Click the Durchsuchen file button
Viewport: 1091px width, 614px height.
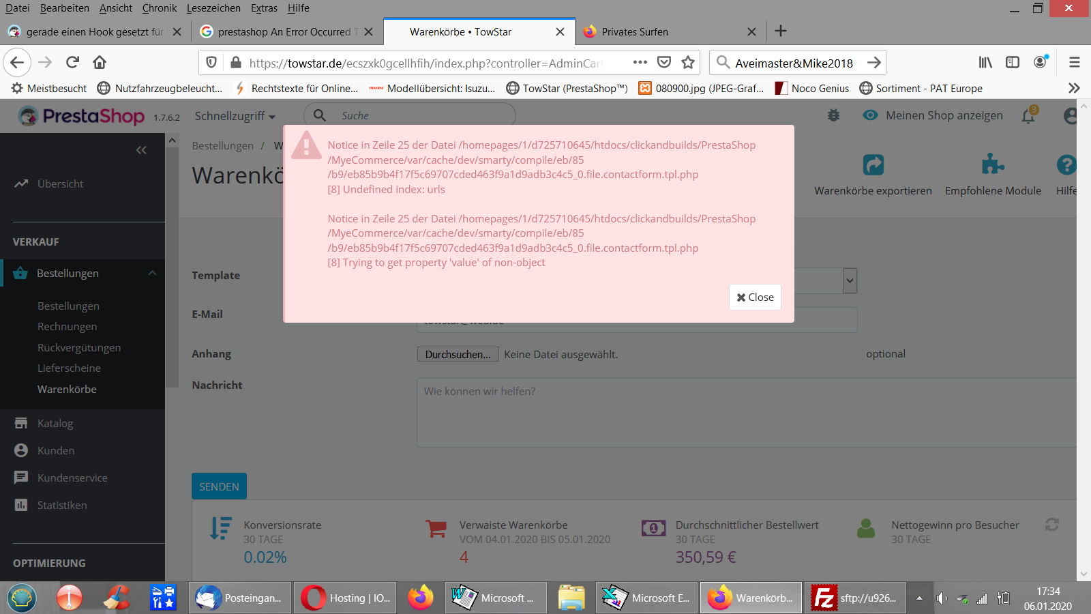(458, 355)
